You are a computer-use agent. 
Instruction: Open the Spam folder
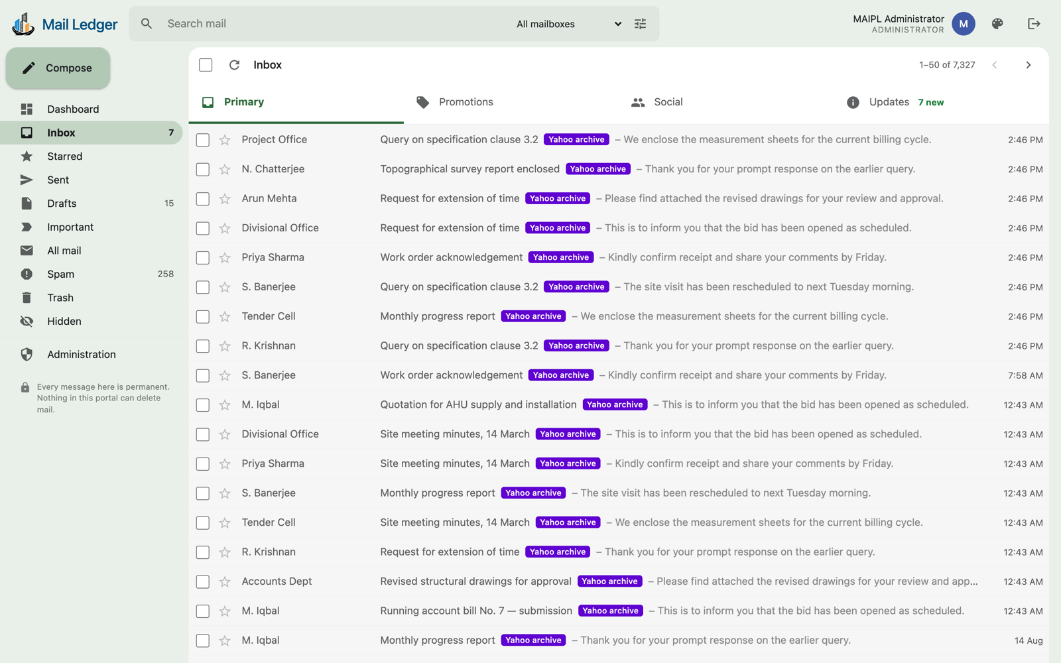pyautogui.click(x=92, y=274)
